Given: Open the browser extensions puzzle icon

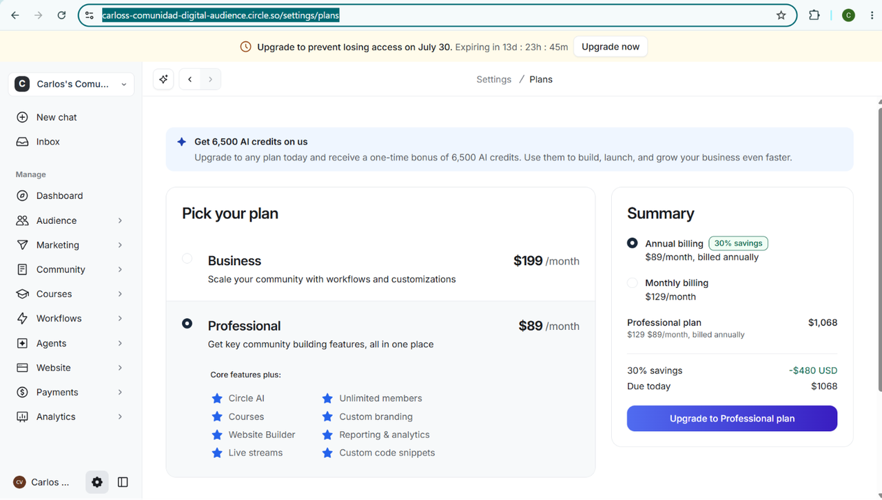Looking at the screenshot, I should point(814,15).
